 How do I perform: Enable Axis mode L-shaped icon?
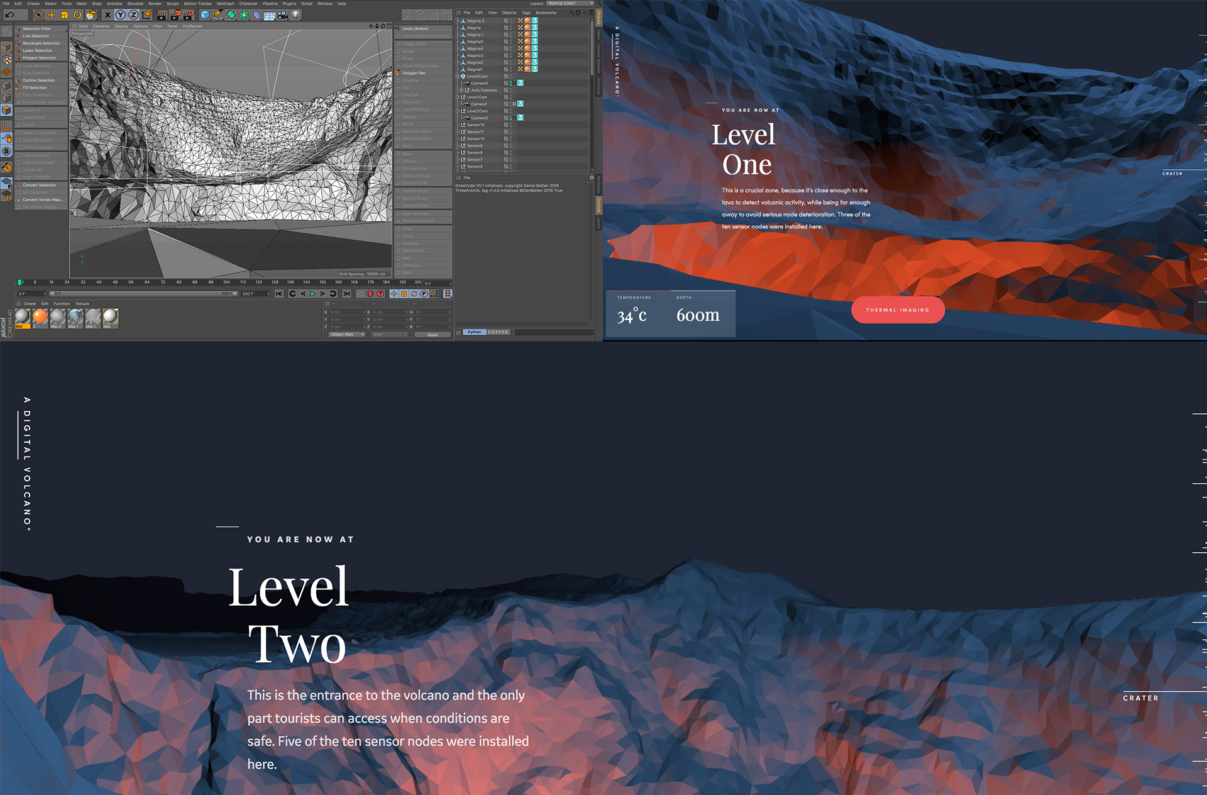[6, 126]
